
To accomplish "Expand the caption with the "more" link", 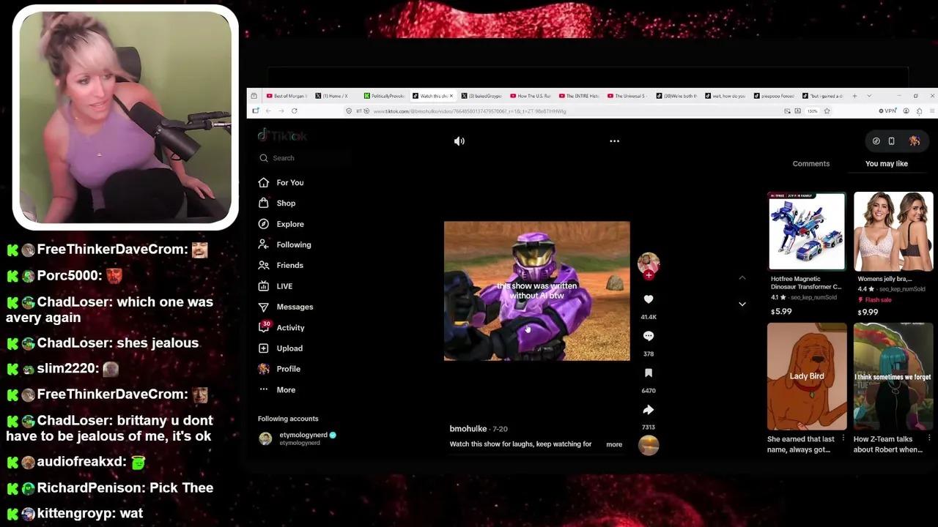I will tap(614, 444).
